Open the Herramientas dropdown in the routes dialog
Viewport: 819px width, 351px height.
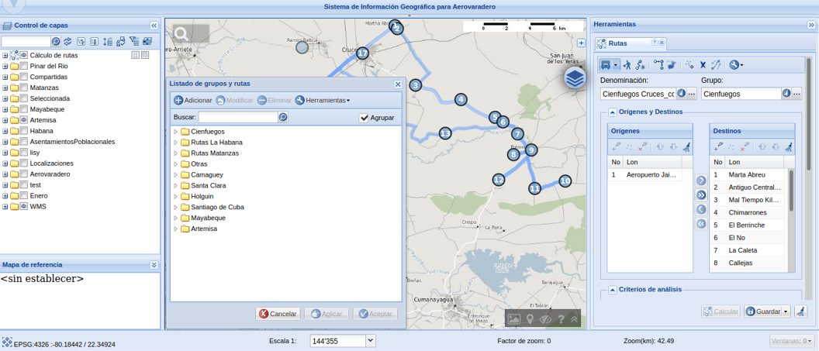323,100
